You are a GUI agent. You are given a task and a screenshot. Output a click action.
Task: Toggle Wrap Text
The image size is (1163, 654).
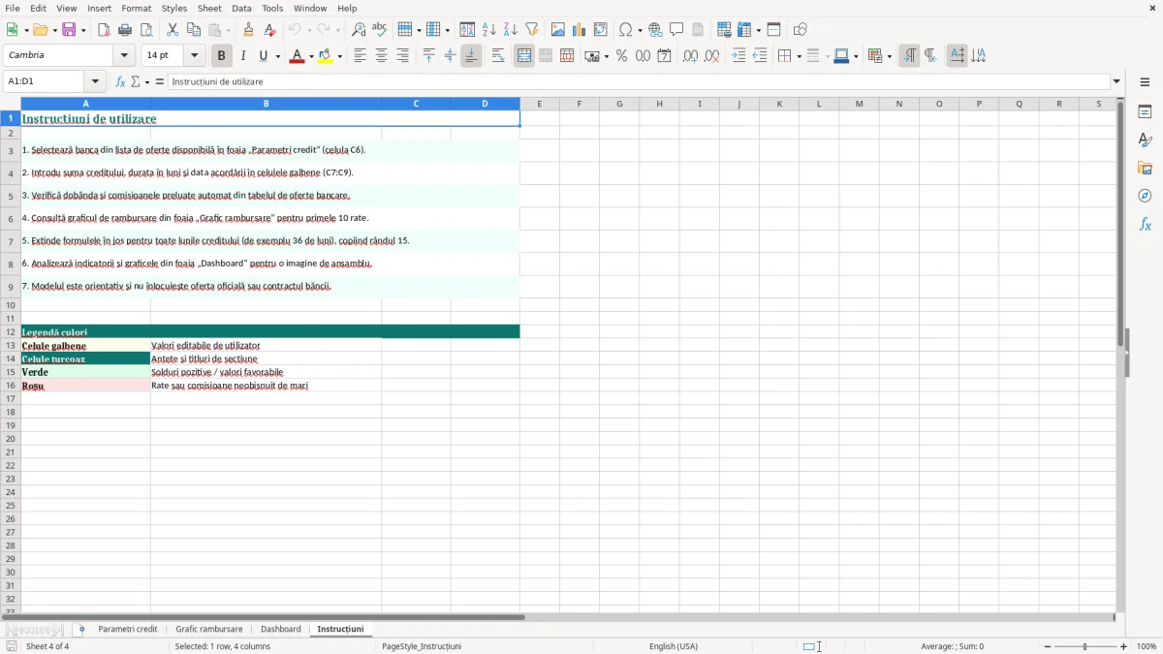(x=498, y=56)
